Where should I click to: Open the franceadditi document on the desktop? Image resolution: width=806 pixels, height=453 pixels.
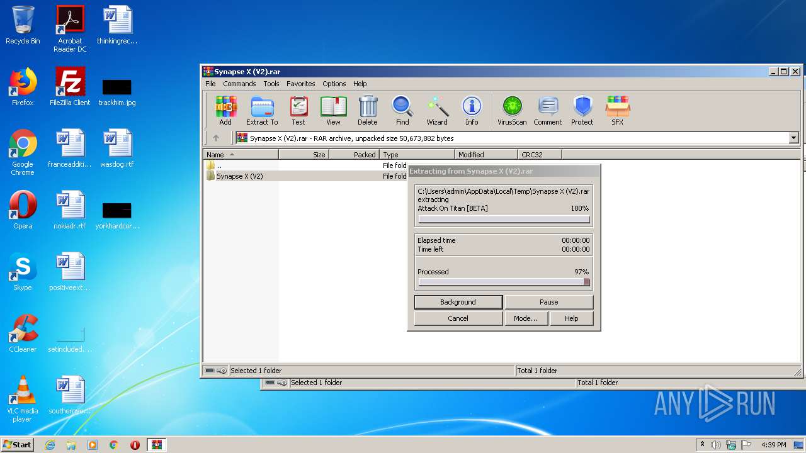pos(70,148)
